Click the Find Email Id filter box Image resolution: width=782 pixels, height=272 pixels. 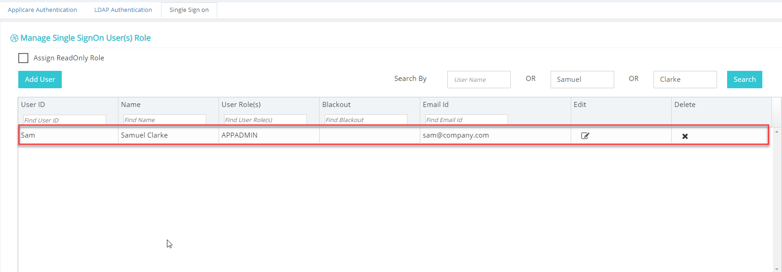click(466, 120)
